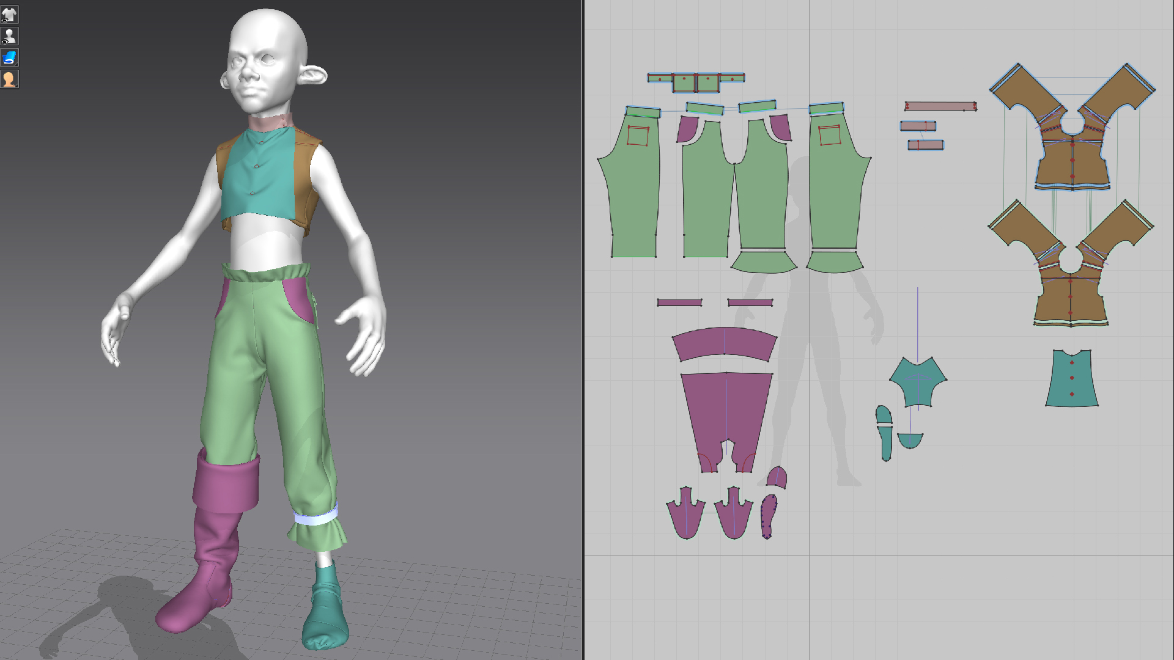
Task: Toggle garment visibility with the shirt icon
Action: [9, 15]
